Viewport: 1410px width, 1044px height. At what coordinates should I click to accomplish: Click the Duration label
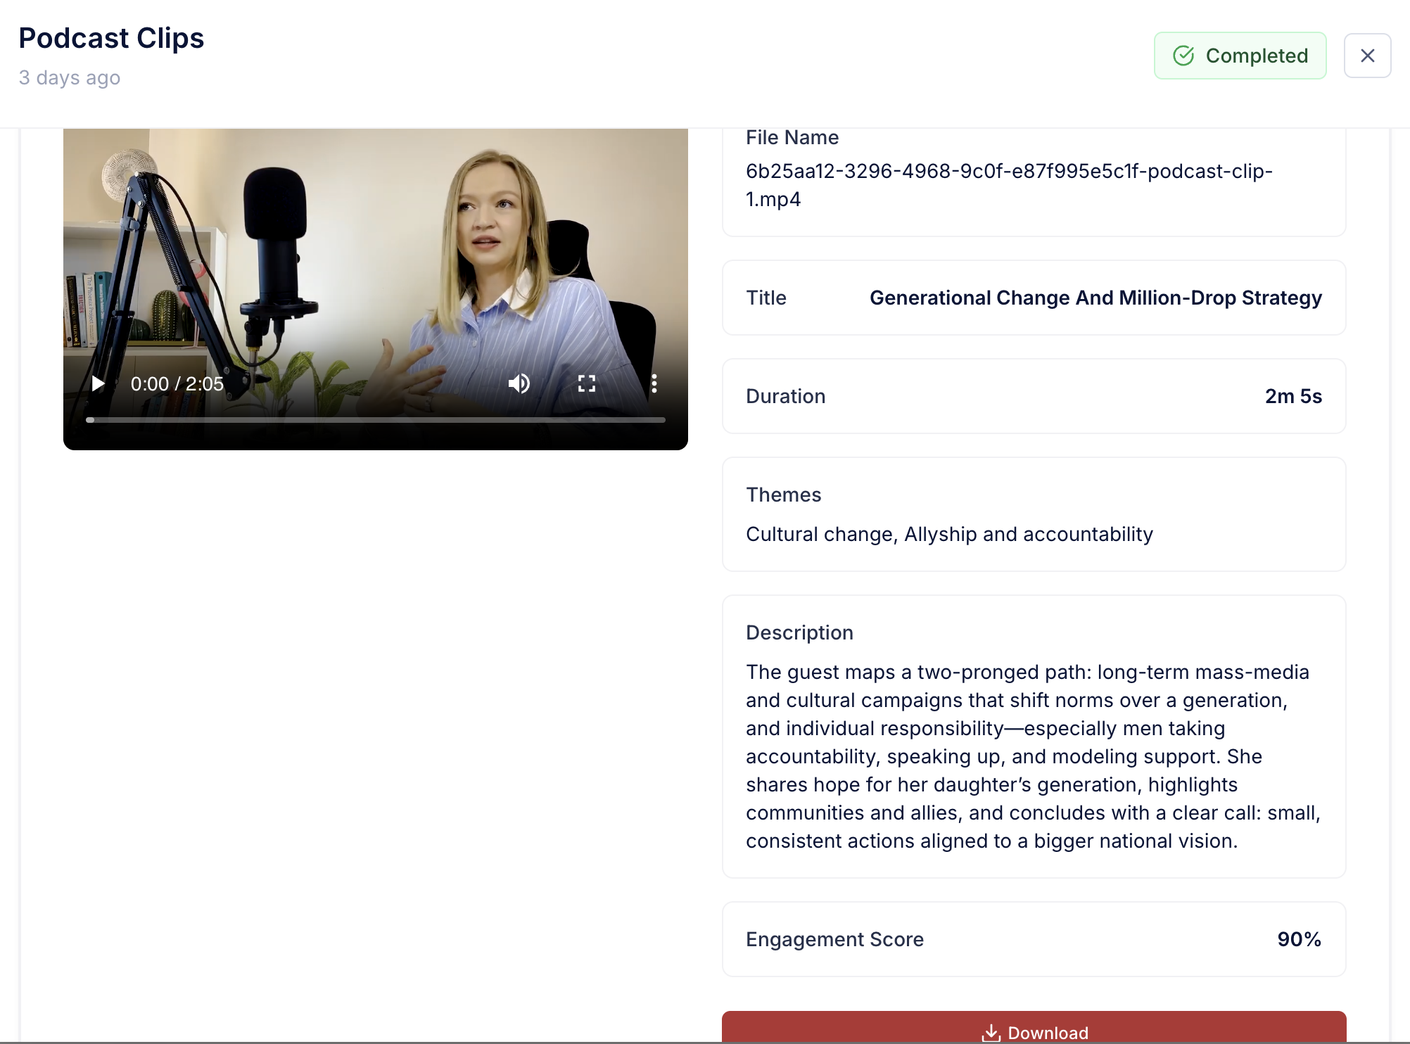coord(785,396)
